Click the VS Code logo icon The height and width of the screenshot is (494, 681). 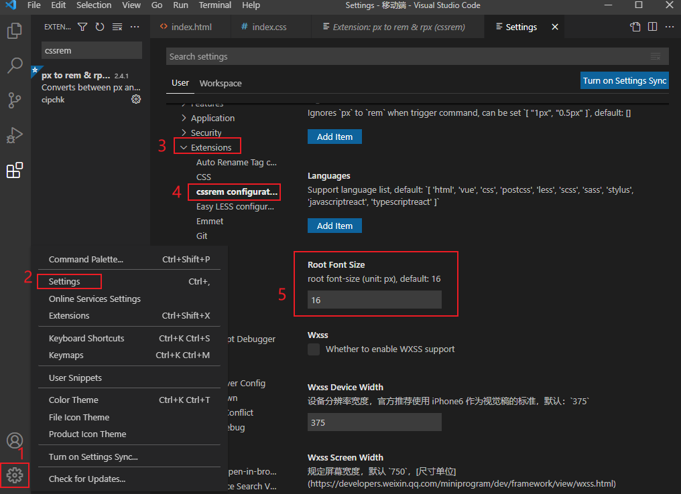click(11, 5)
